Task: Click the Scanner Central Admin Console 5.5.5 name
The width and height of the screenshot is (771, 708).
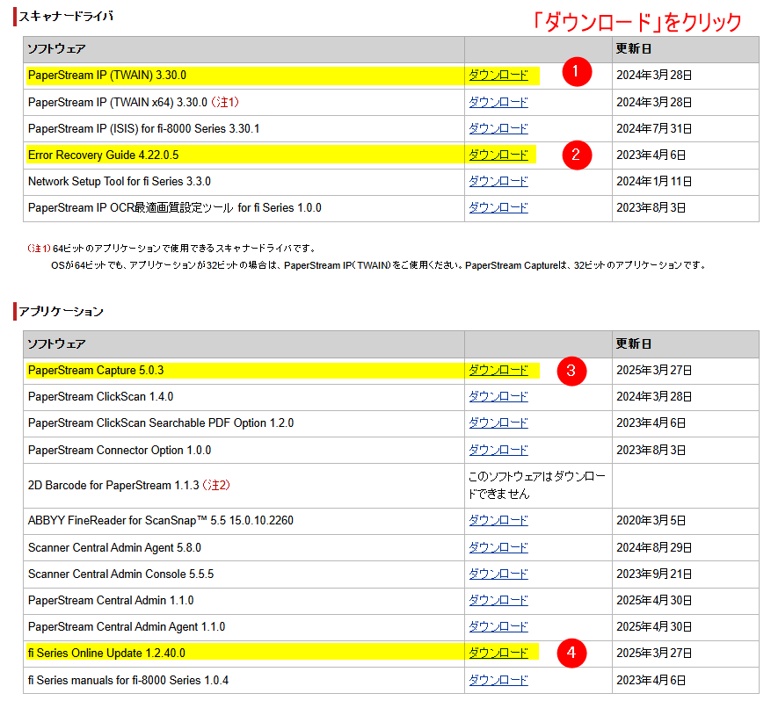Action: click(121, 574)
